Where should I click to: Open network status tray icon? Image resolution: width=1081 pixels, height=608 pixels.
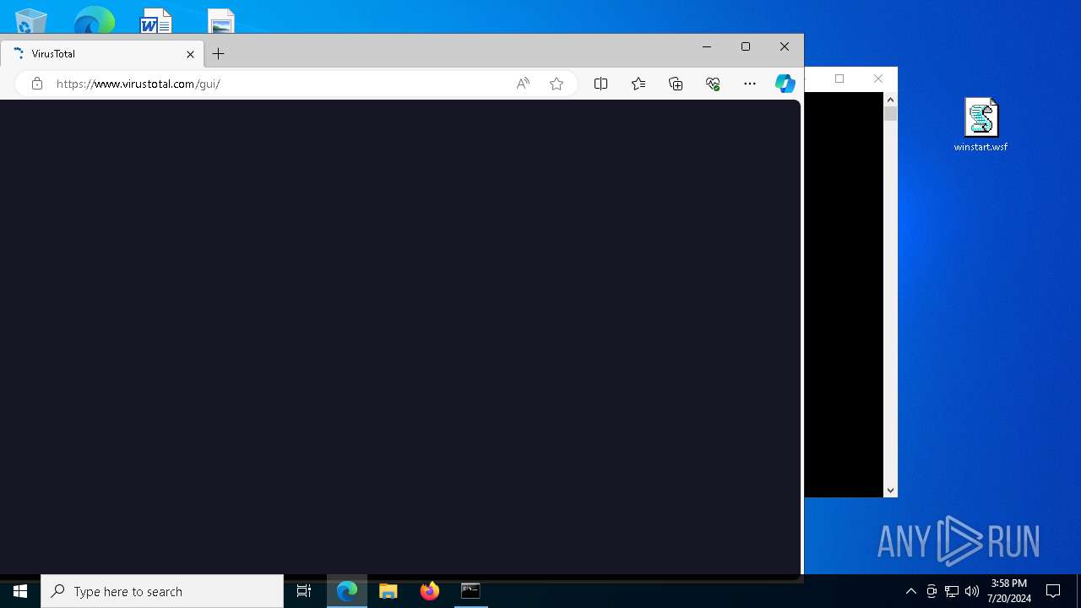pyautogui.click(x=952, y=591)
